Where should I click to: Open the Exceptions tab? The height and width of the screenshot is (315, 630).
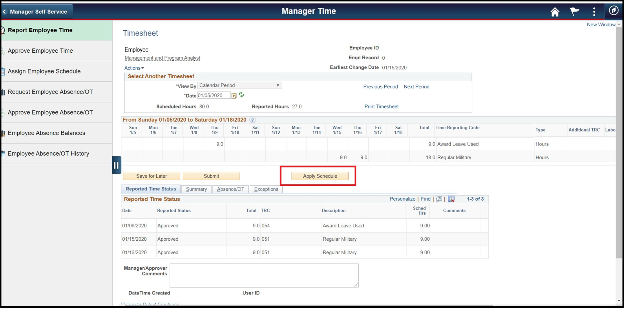click(x=266, y=189)
